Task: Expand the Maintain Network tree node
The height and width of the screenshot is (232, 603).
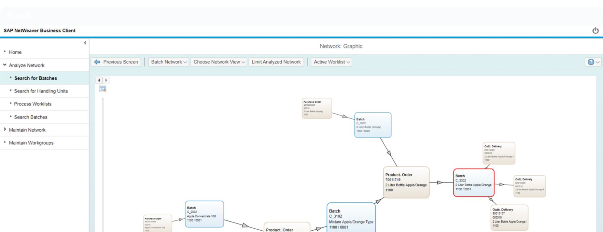Action: pyautogui.click(x=5, y=130)
